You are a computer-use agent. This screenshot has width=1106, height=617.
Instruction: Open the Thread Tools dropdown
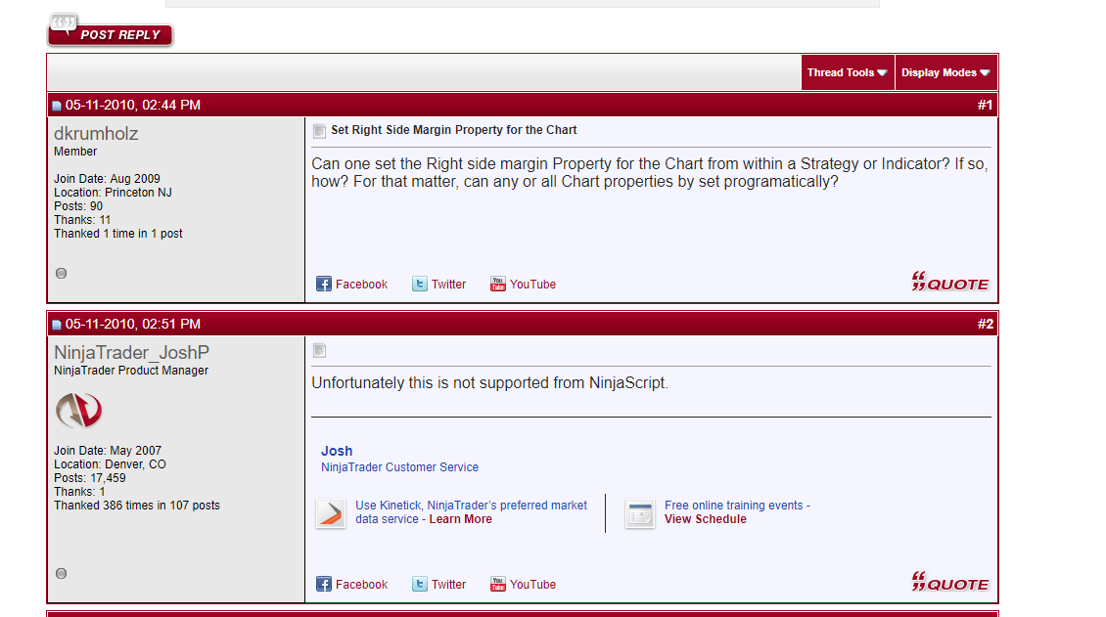(848, 72)
